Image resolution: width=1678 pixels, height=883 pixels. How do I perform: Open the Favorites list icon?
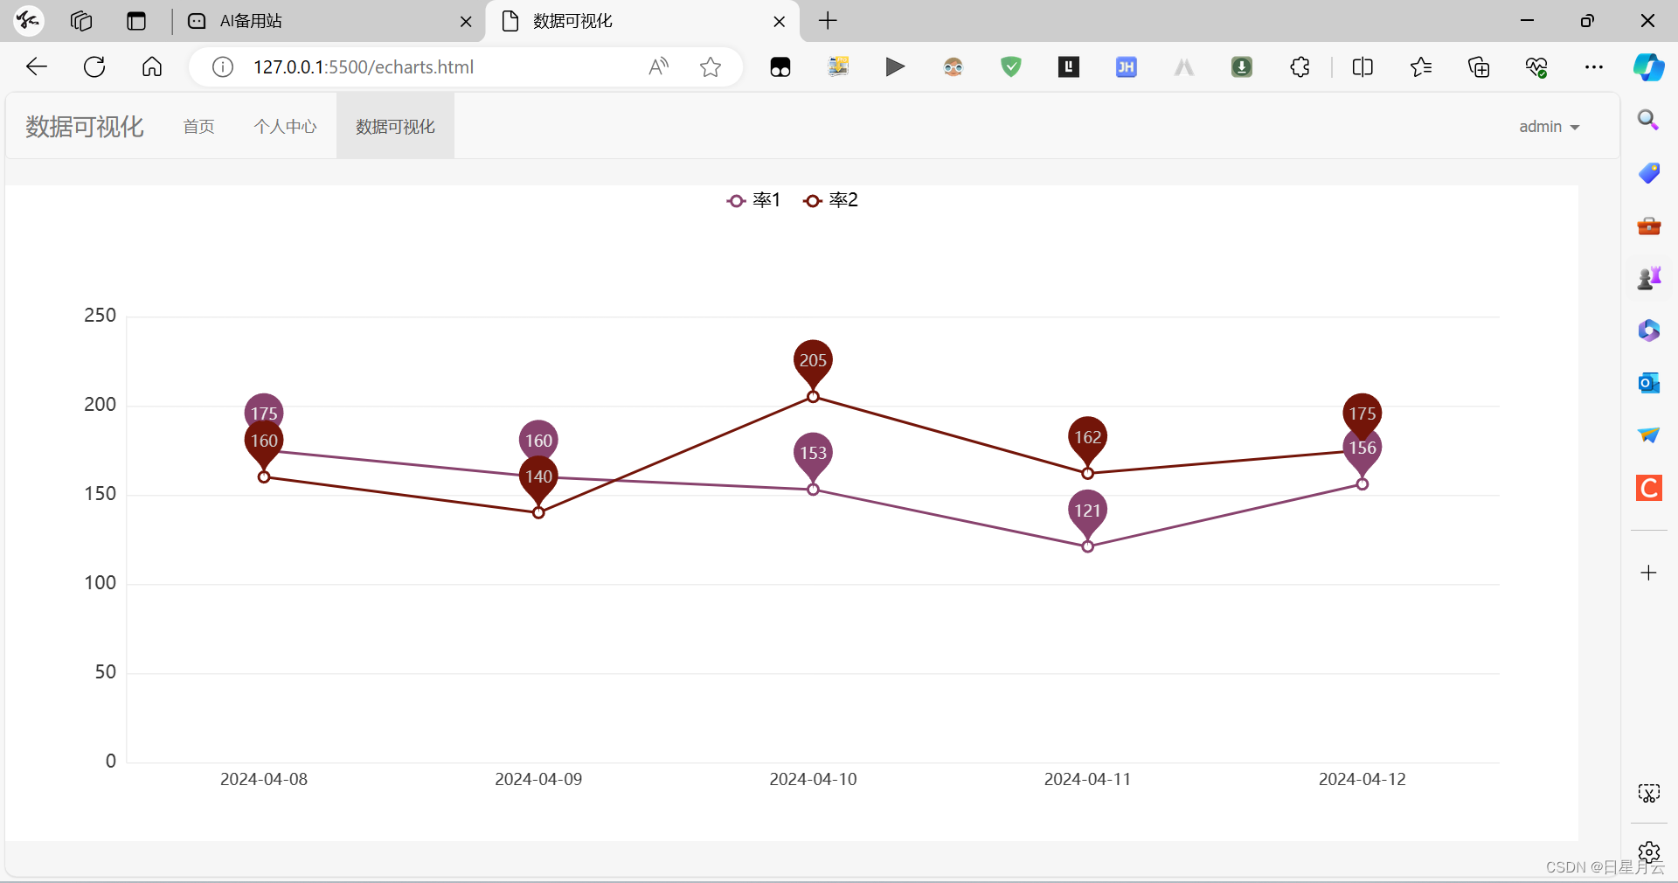[1421, 66]
